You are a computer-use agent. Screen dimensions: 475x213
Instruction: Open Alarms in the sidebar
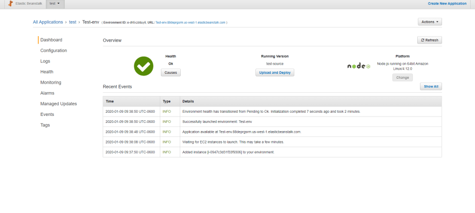[47, 93]
